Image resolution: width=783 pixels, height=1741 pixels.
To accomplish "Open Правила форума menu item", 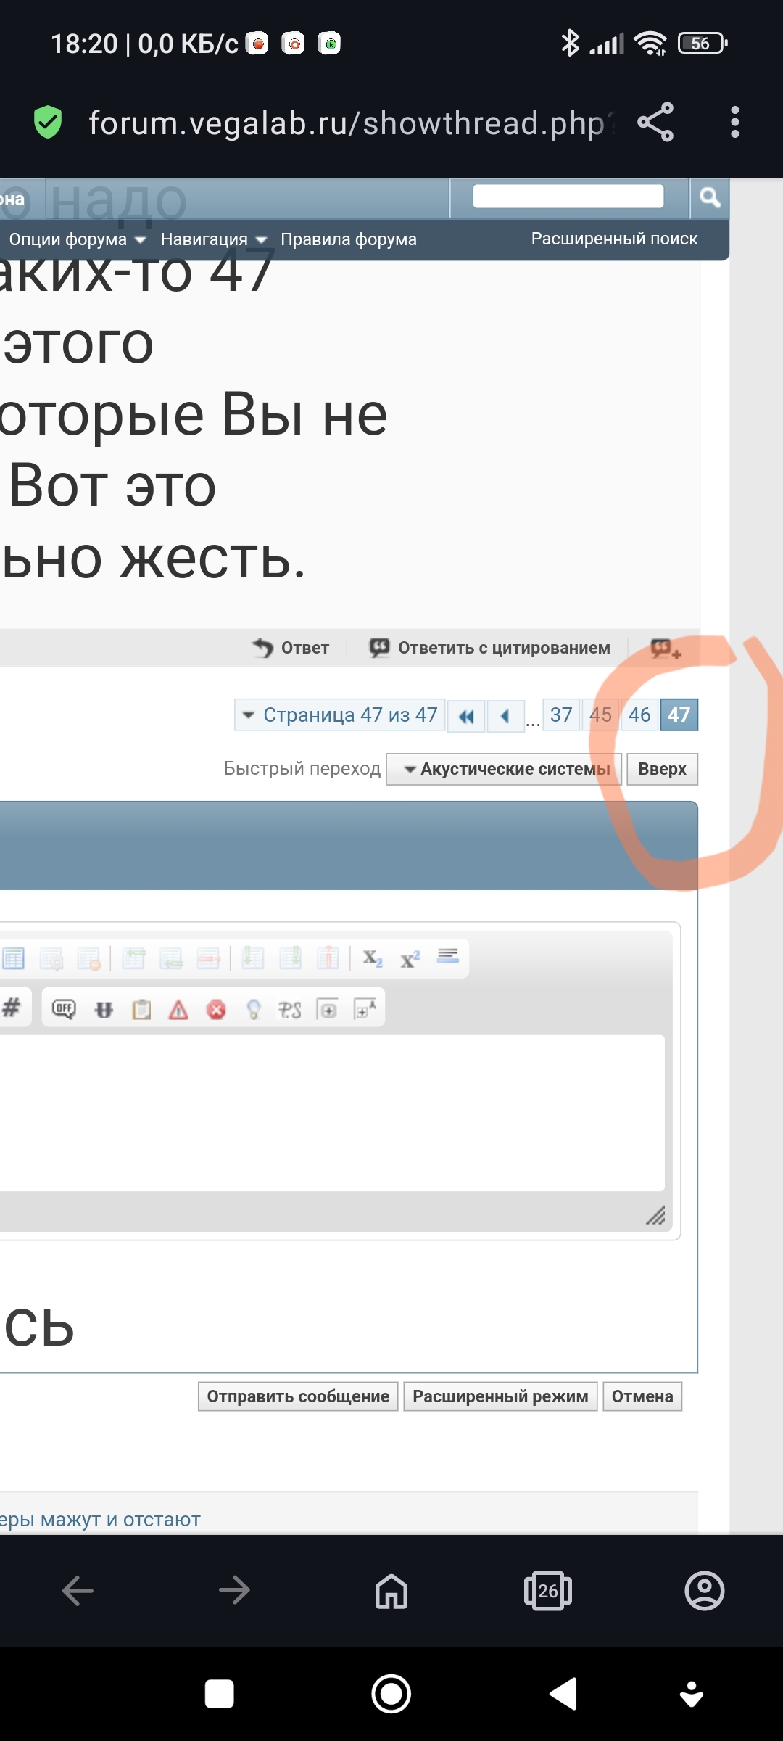I will (x=349, y=239).
